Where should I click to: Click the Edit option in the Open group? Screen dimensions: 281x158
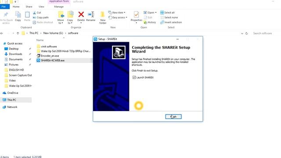coord(148,18)
